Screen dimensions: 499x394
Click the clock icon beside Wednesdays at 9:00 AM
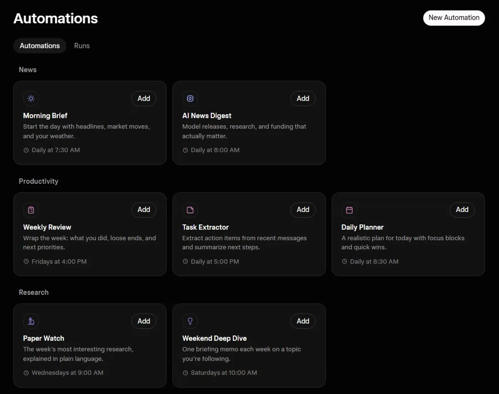tap(26, 373)
